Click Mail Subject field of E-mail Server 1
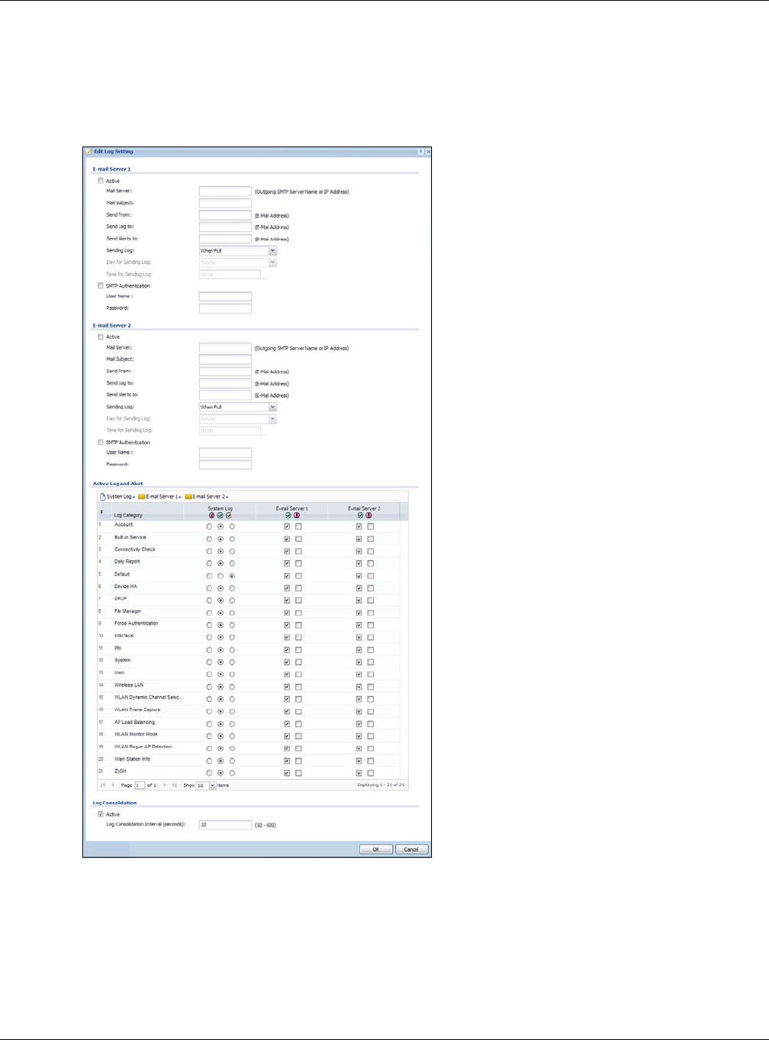 pyautogui.click(x=225, y=204)
